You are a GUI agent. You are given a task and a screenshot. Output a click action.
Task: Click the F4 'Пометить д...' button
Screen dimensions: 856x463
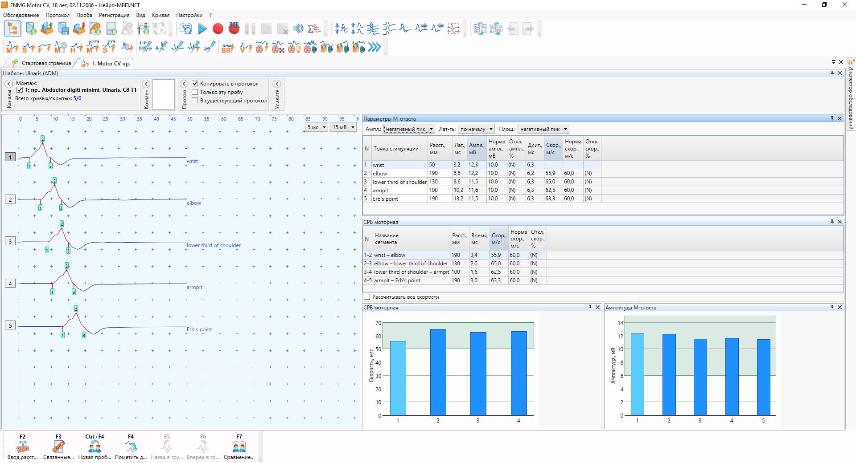coord(131,447)
